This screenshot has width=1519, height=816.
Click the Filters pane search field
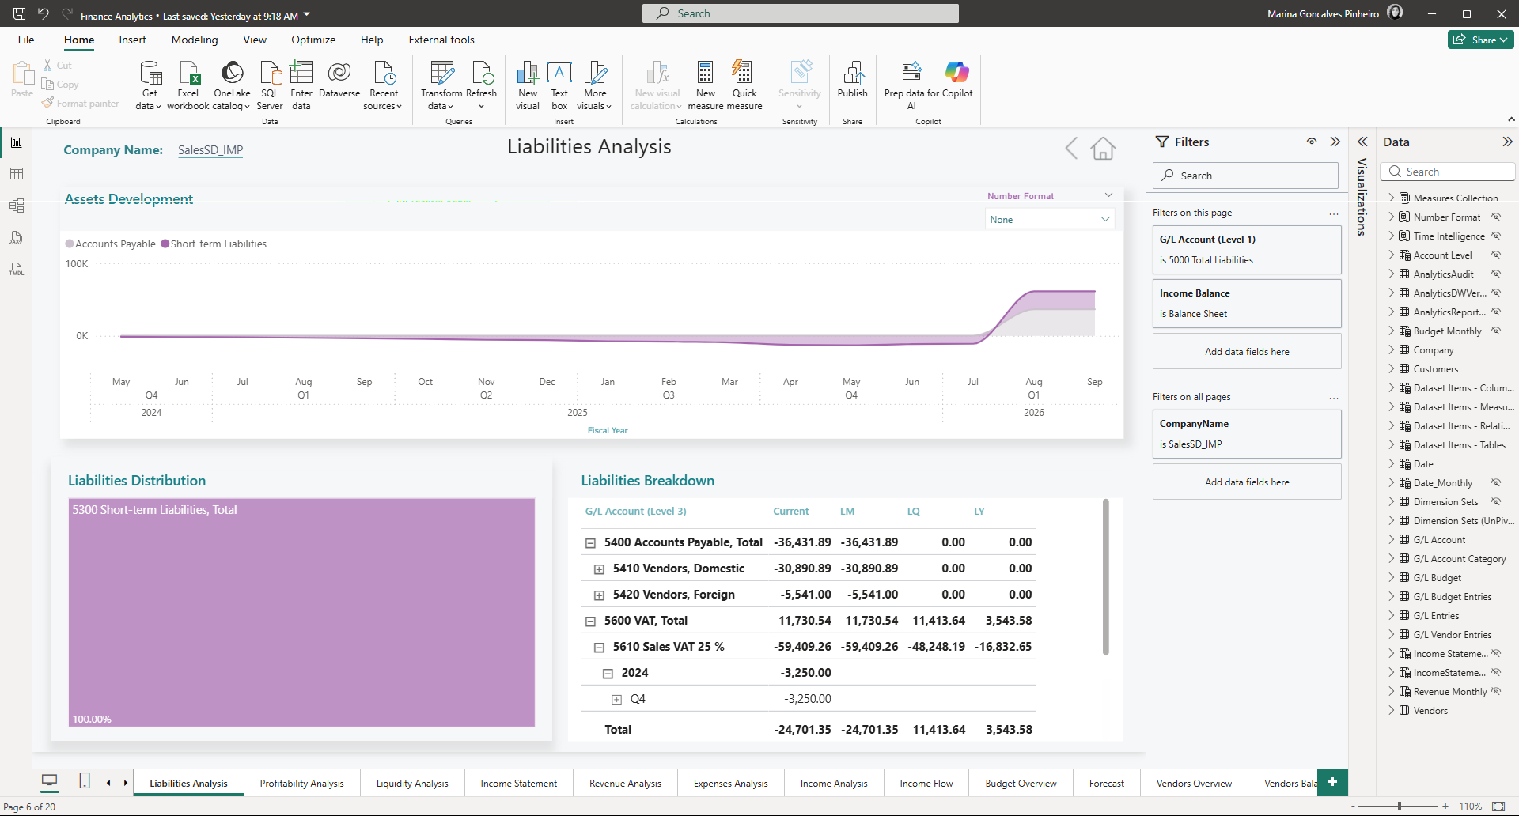click(x=1245, y=176)
